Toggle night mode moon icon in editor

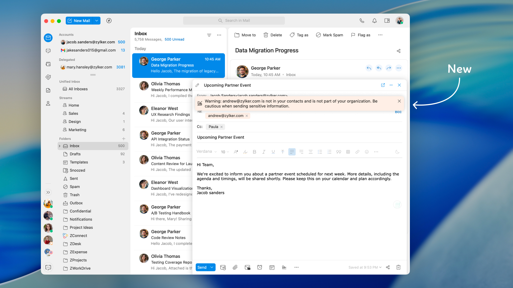coord(397,152)
